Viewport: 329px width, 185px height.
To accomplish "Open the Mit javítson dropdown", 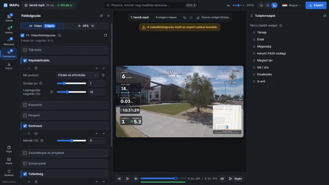I will click(x=77, y=75).
